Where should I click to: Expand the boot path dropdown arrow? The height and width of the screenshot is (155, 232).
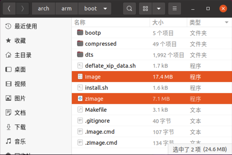[104, 9]
